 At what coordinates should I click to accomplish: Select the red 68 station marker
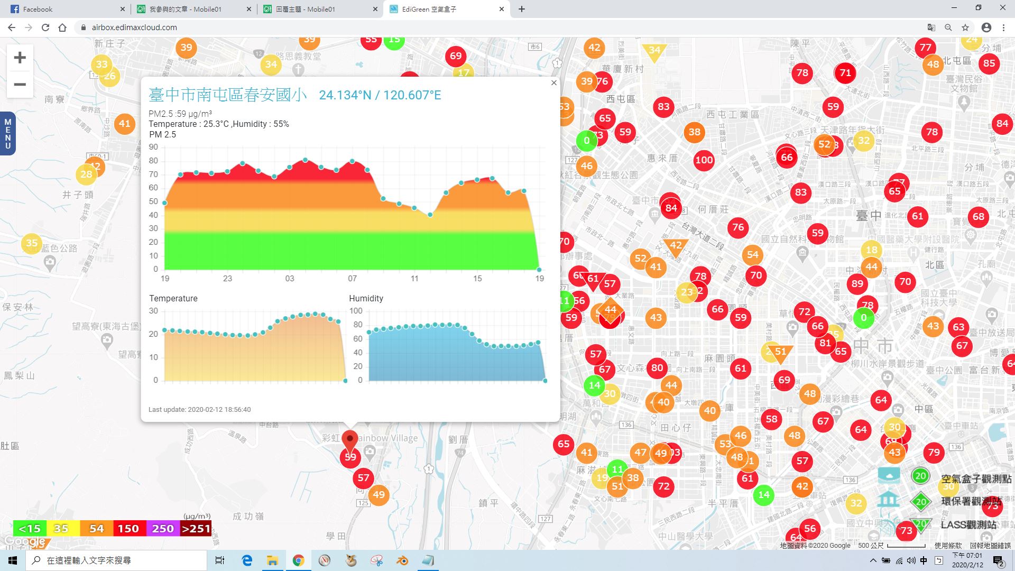[x=979, y=217]
